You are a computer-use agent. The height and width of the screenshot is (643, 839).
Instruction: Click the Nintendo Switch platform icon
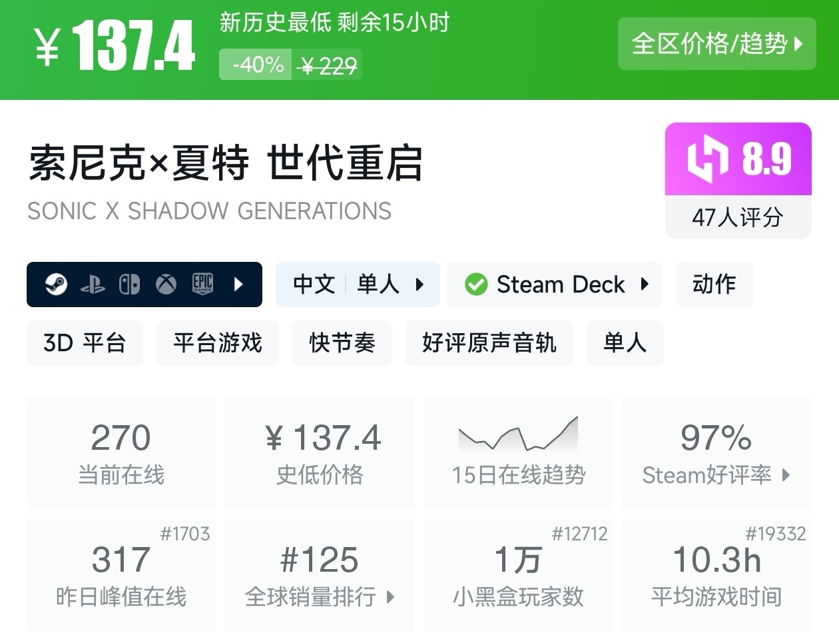pyautogui.click(x=129, y=285)
